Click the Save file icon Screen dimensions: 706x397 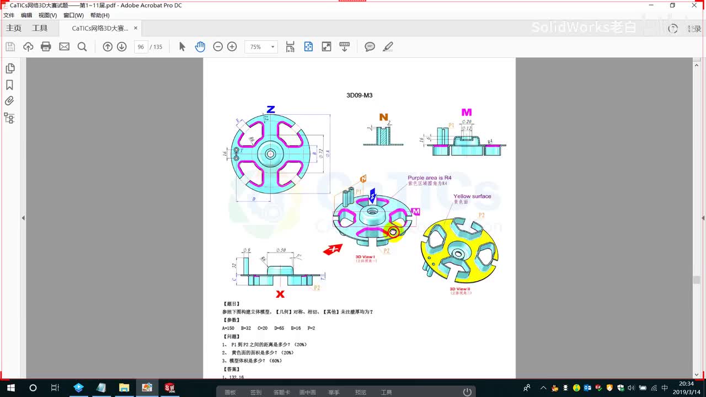click(10, 47)
